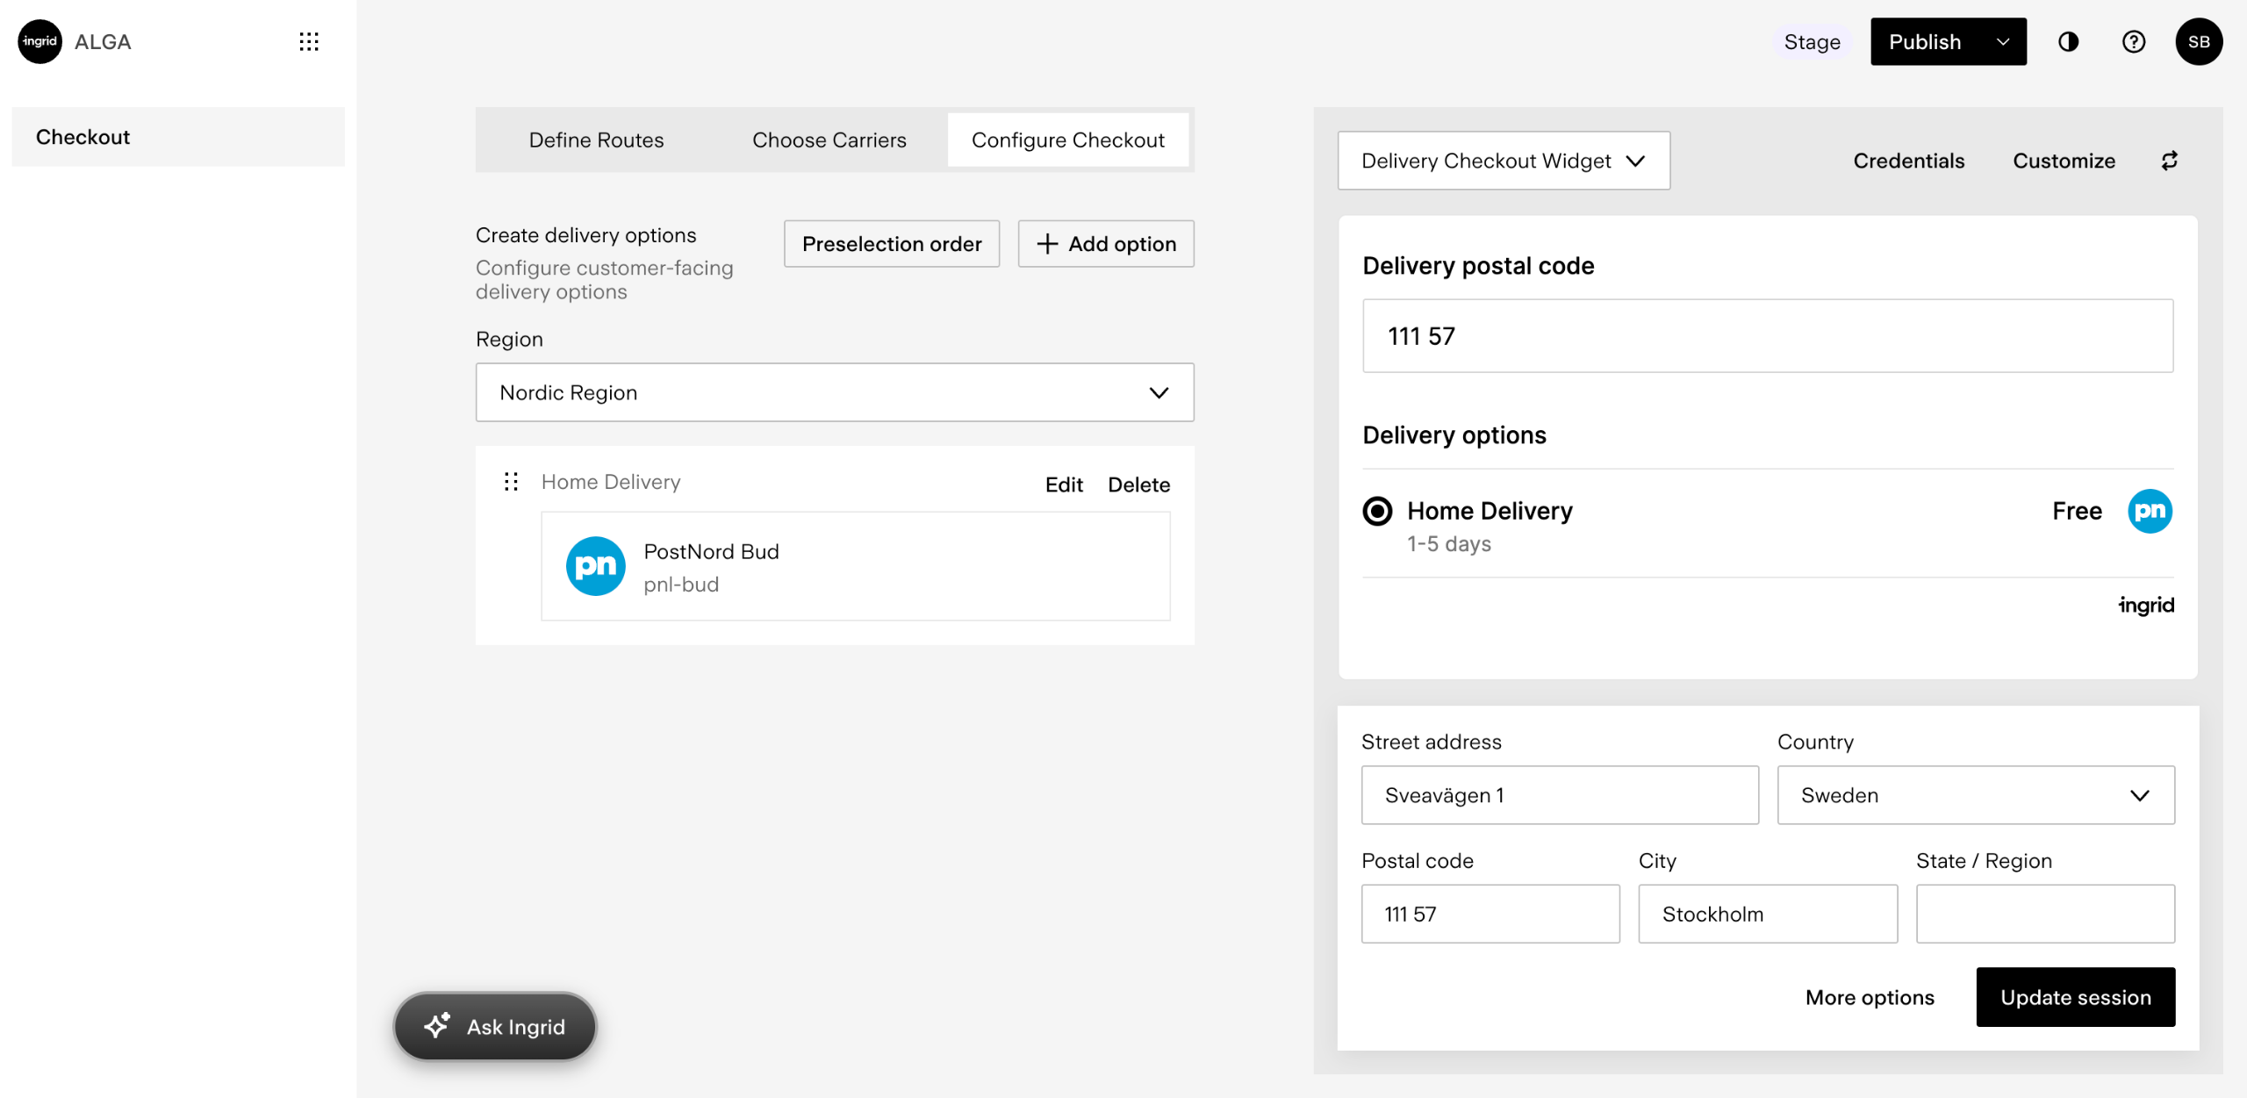Grab the Home Delivery drag handle
The height and width of the screenshot is (1098, 2247).
pos(512,482)
